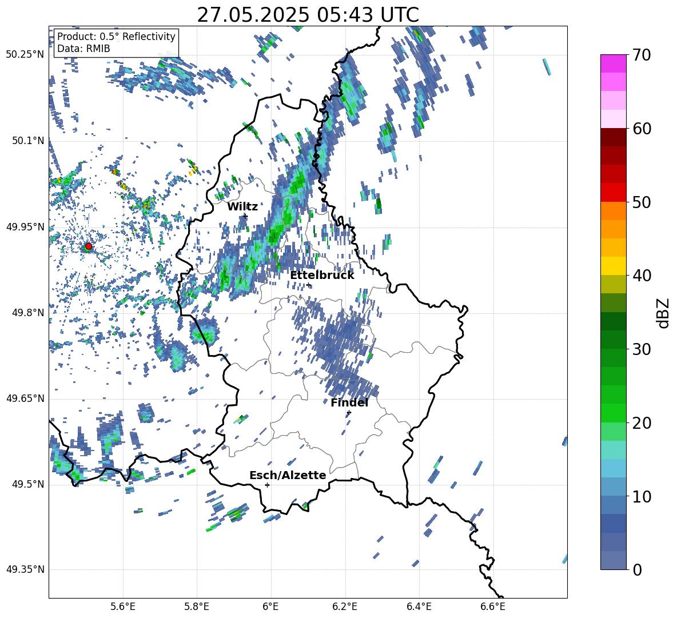
Task: Click the 49.95°N latitude label
Action: pyautogui.click(x=25, y=226)
